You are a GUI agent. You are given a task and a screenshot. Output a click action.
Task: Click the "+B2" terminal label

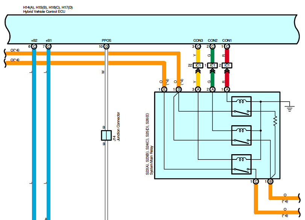[x=34, y=41]
